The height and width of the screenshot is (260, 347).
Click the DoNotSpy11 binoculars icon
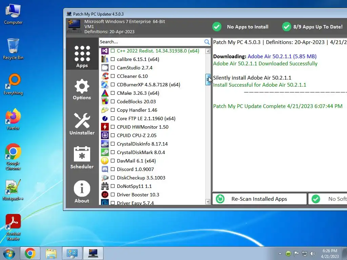(x=105, y=186)
